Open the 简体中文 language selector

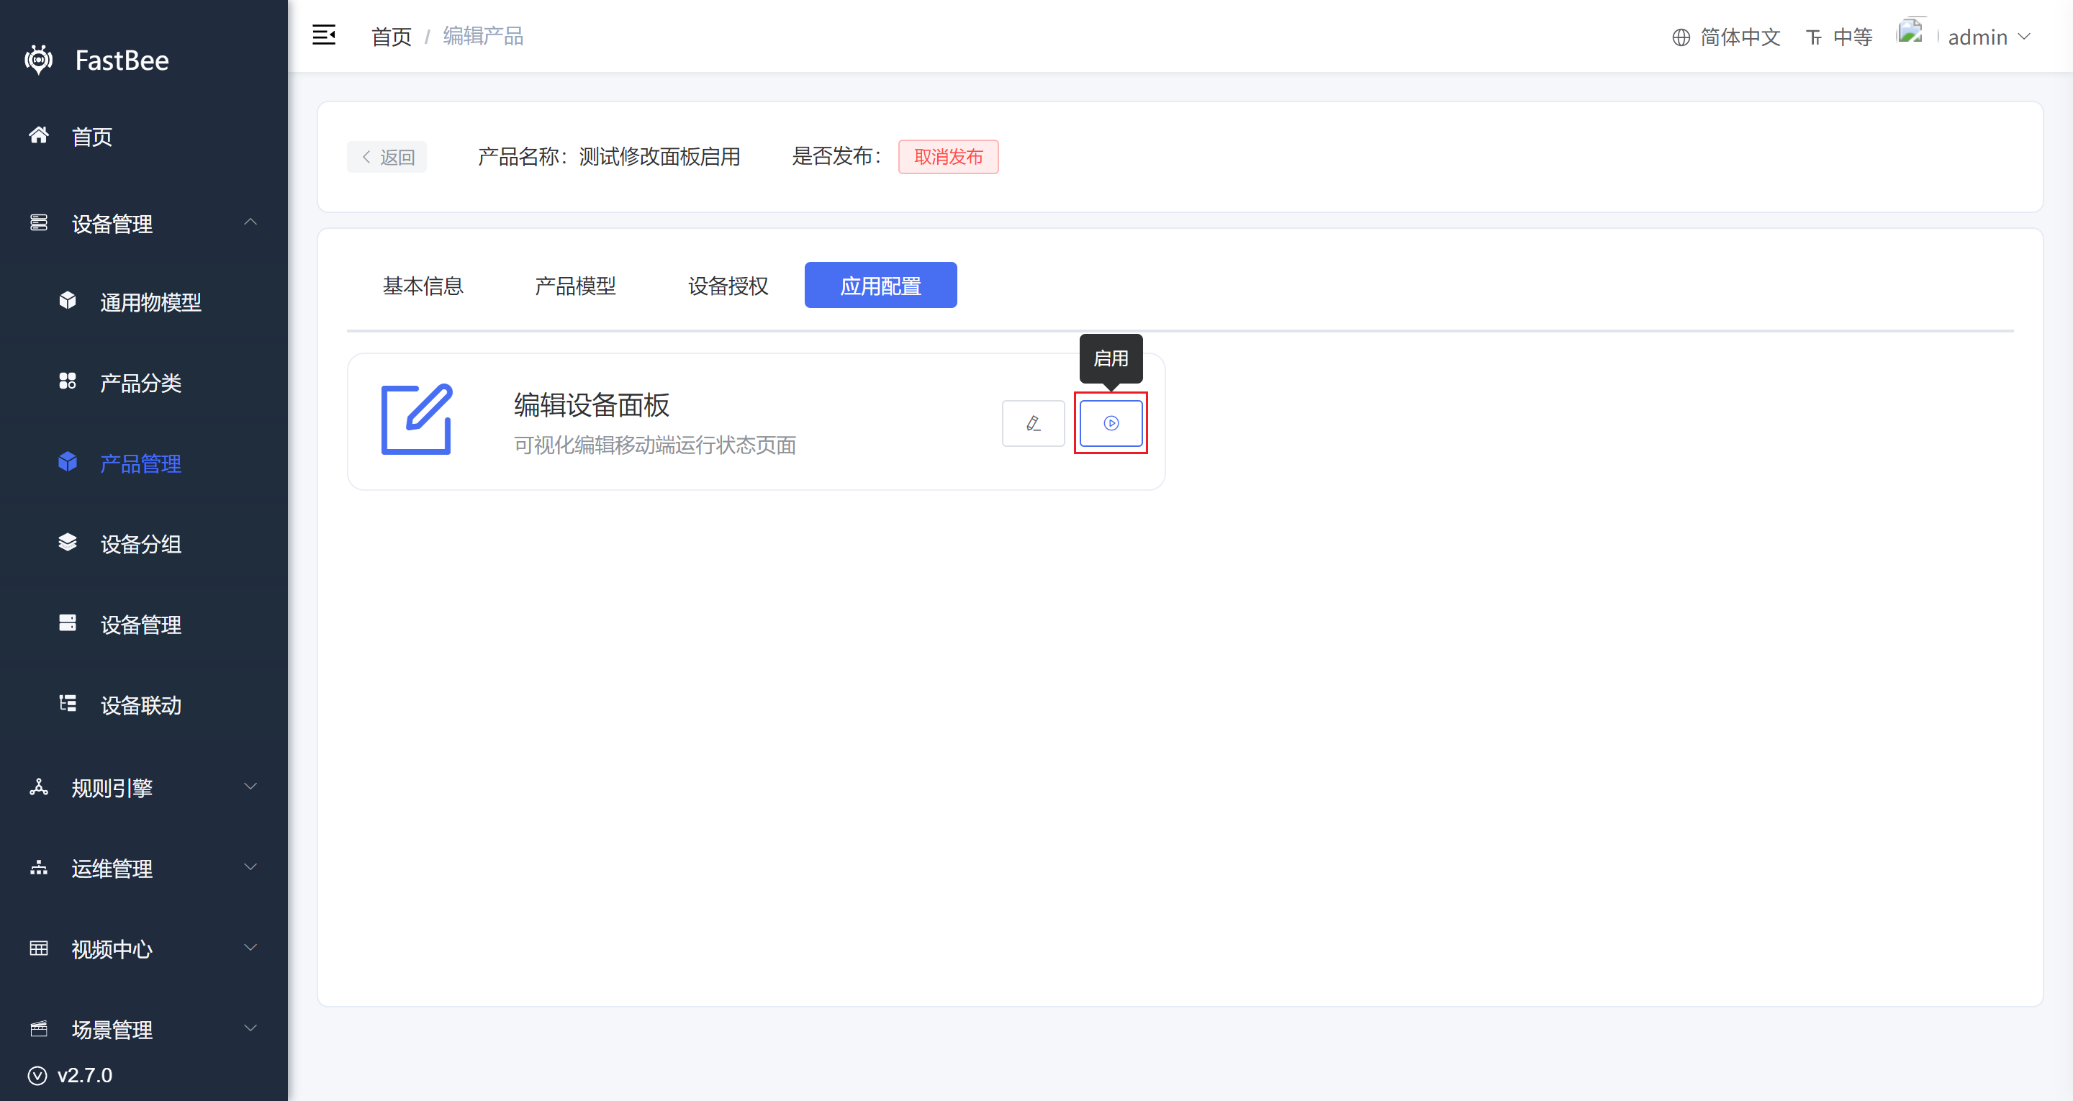coord(1726,37)
